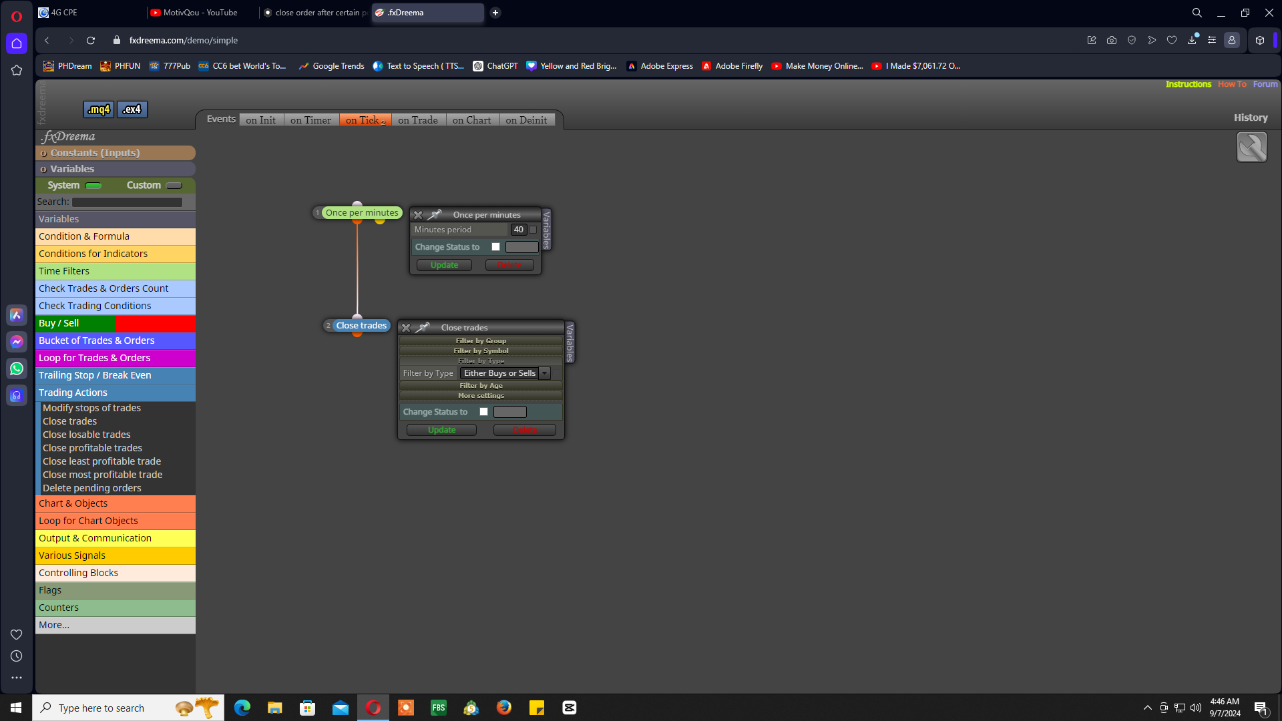This screenshot has height=721, width=1282.
Task: Switch to the on Init event tab
Action: coord(260,120)
